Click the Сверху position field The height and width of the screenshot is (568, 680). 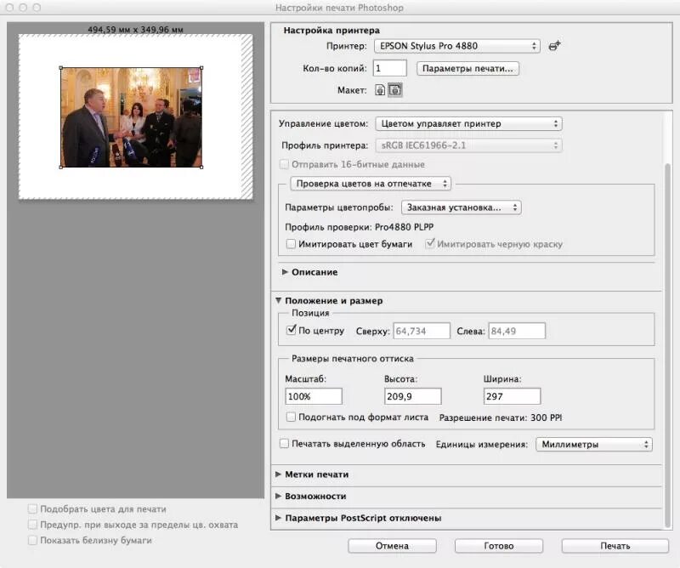coord(422,331)
